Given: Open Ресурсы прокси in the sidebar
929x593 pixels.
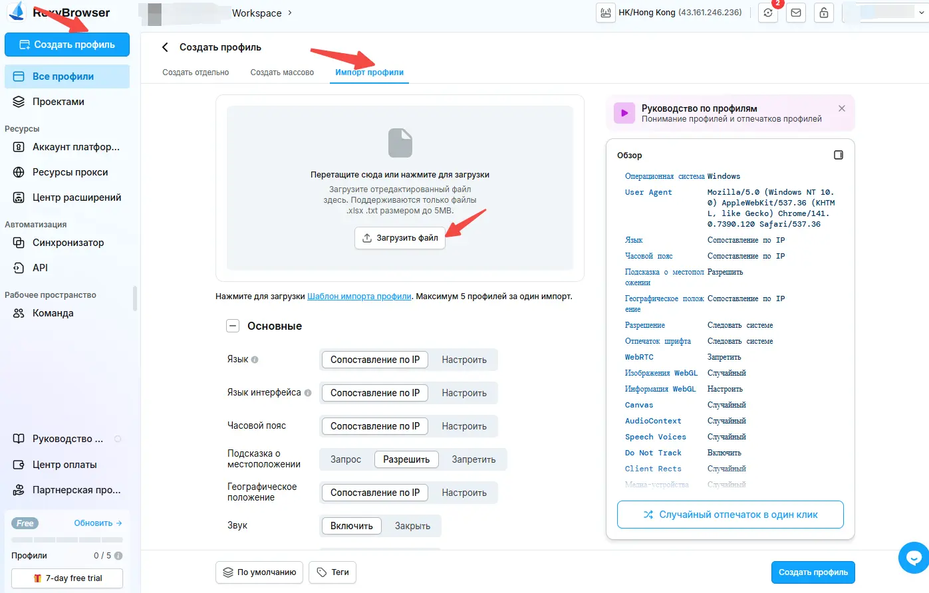Looking at the screenshot, I should coord(70,172).
